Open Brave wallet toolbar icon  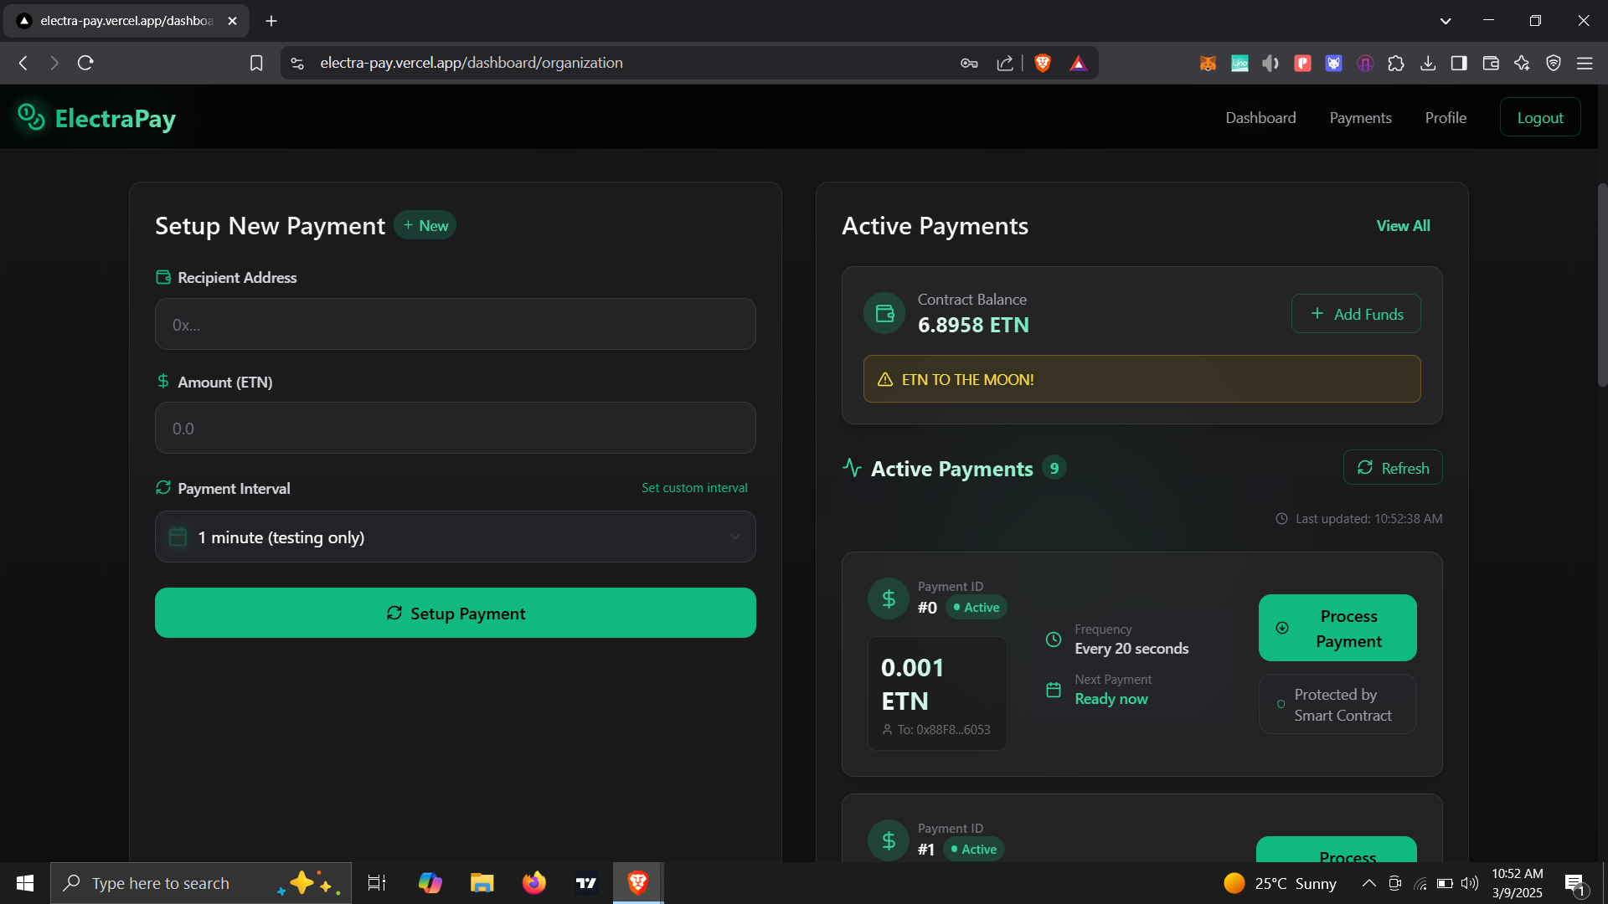tap(1491, 63)
